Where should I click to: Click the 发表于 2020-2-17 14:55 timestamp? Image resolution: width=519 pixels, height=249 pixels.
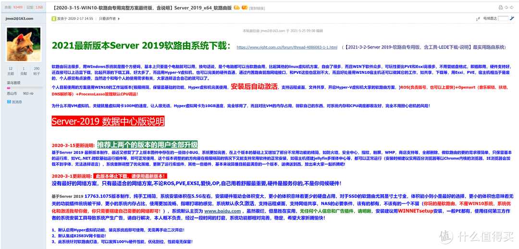(75, 19)
